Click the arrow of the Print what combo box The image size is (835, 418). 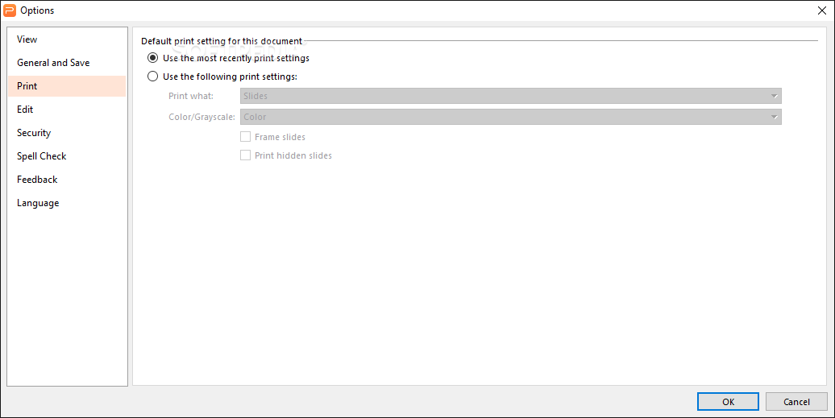774,97
